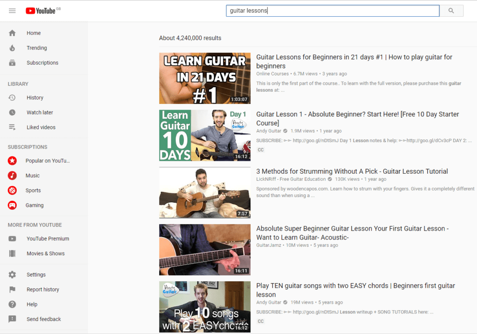Image resolution: width=477 pixels, height=334 pixels.
Task: Visit LickNRiff - Free Guitar Education channel
Action: coord(291,179)
